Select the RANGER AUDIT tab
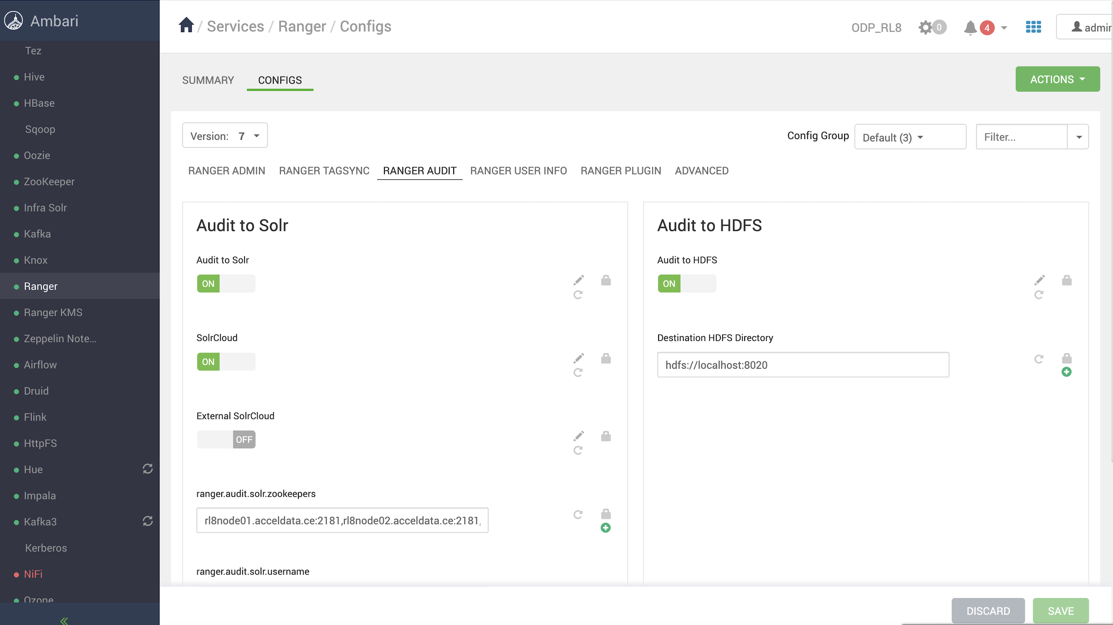This screenshot has height=625, width=1113. [x=420, y=171]
